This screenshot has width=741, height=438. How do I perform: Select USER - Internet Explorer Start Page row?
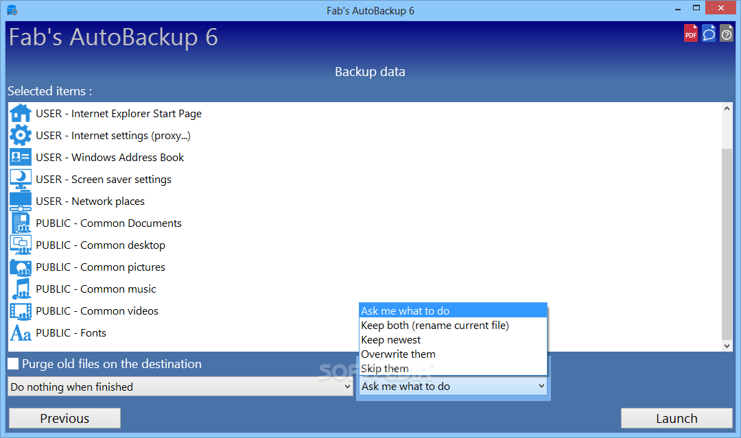(365, 114)
